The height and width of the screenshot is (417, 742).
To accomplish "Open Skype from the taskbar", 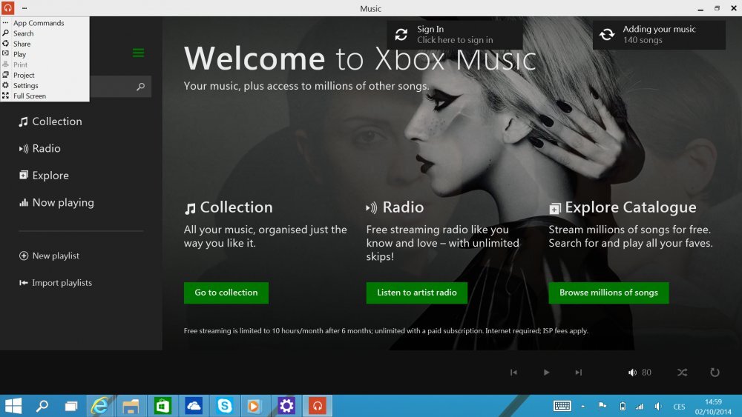I will click(x=224, y=406).
